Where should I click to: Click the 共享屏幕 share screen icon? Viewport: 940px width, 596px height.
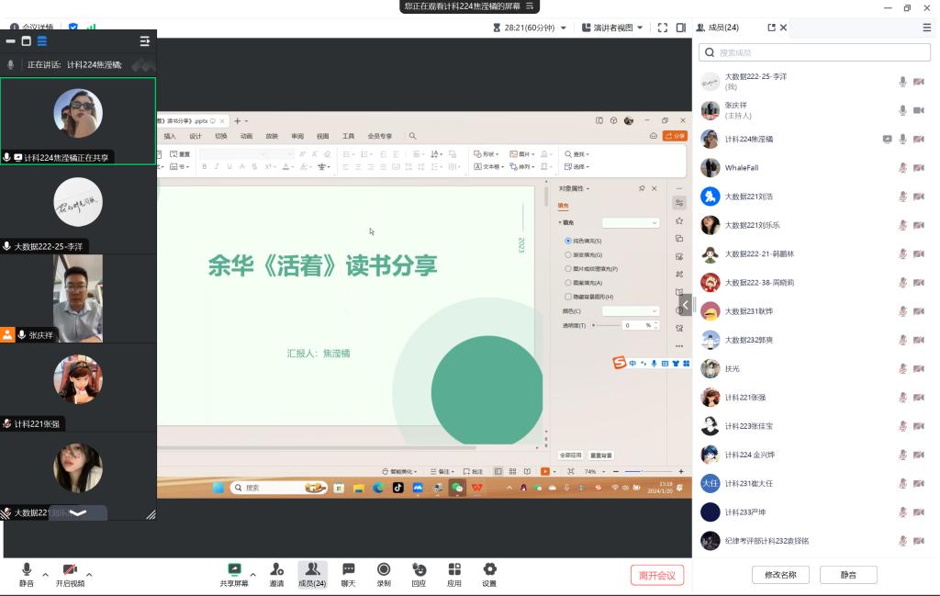[x=234, y=569]
